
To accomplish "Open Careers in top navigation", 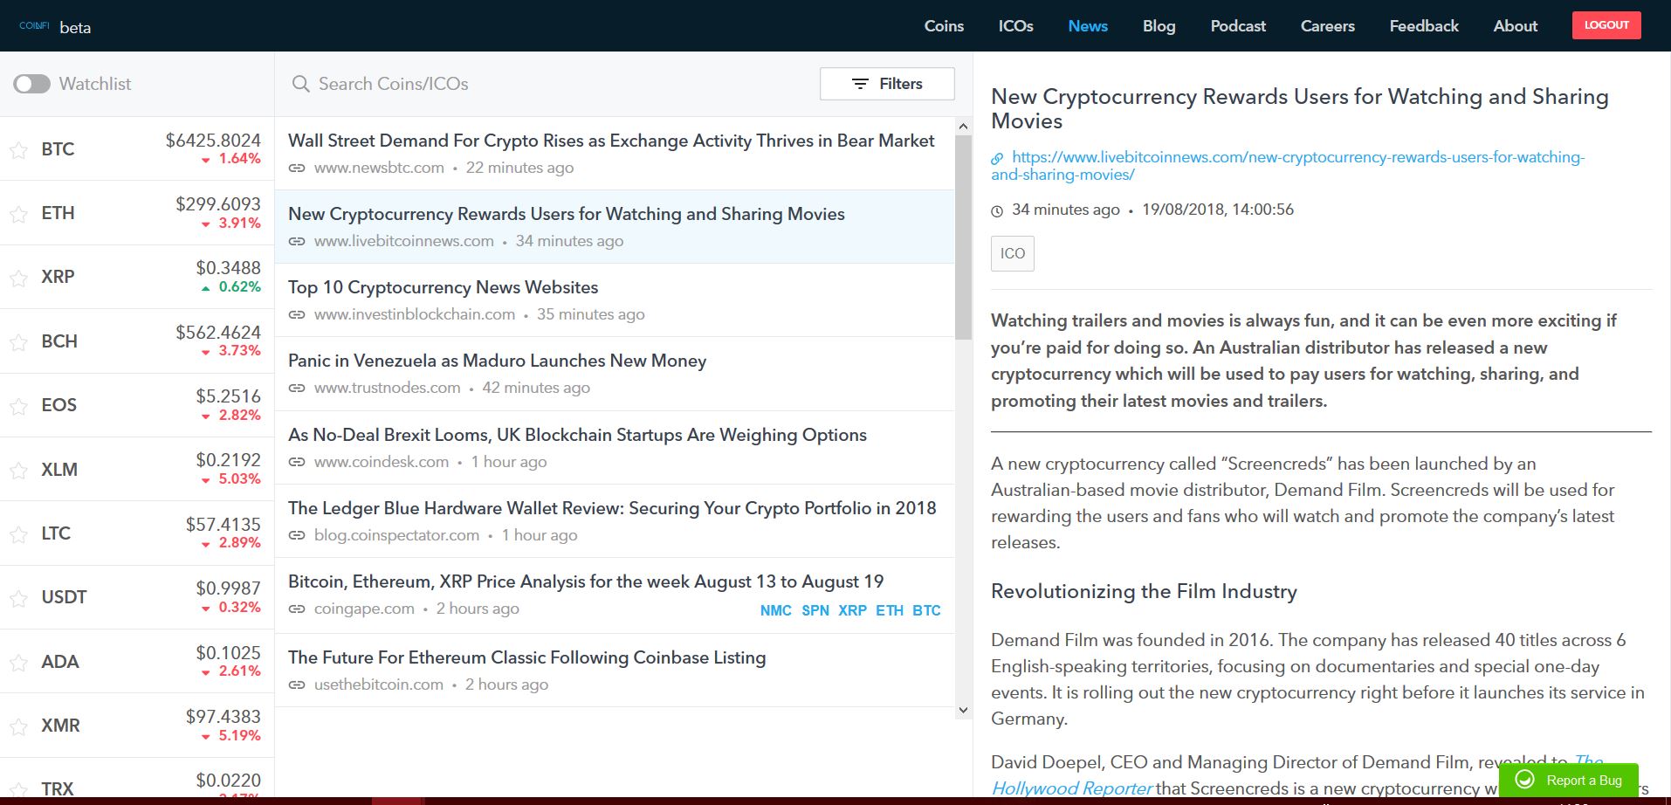I will [1328, 26].
